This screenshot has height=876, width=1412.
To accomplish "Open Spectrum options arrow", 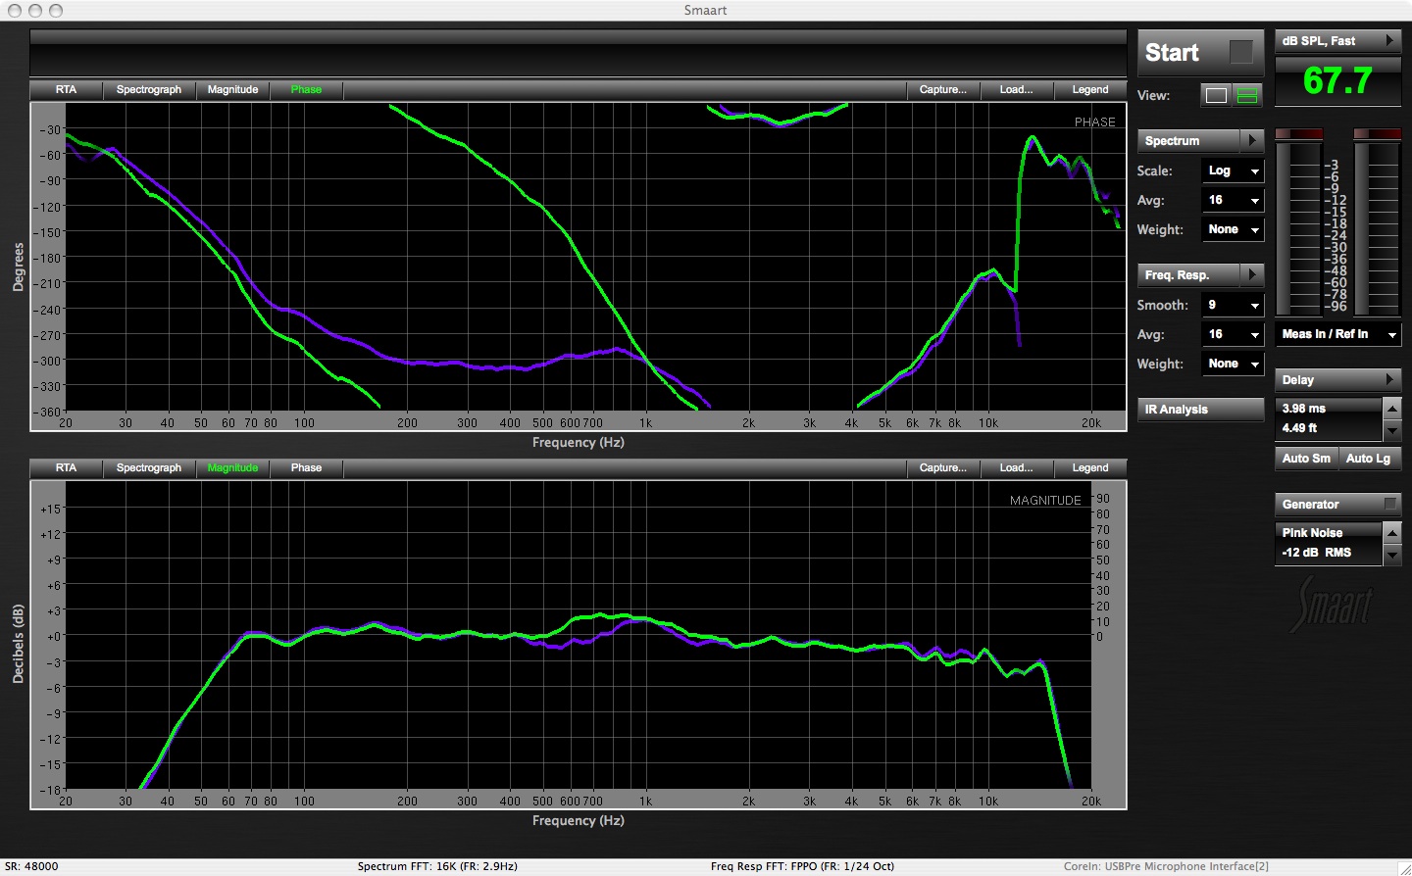I will pos(1252,140).
